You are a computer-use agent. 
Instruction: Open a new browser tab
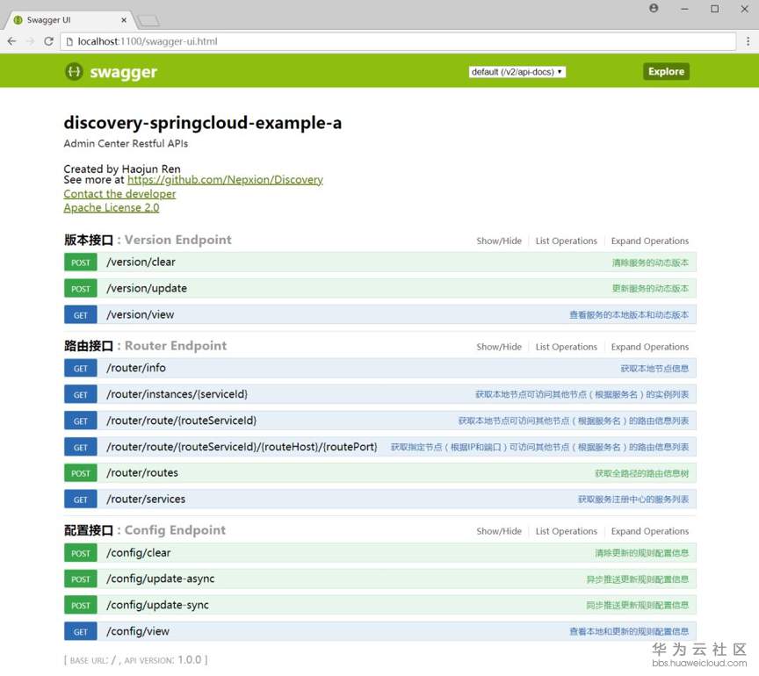point(148,20)
